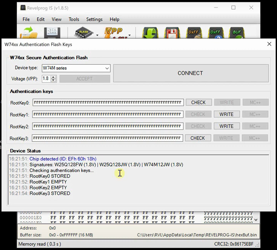This screenshot has height=250, width=277.
Task: Expand the dropdown arrow beside VPP icon
Action: [129, 35]
